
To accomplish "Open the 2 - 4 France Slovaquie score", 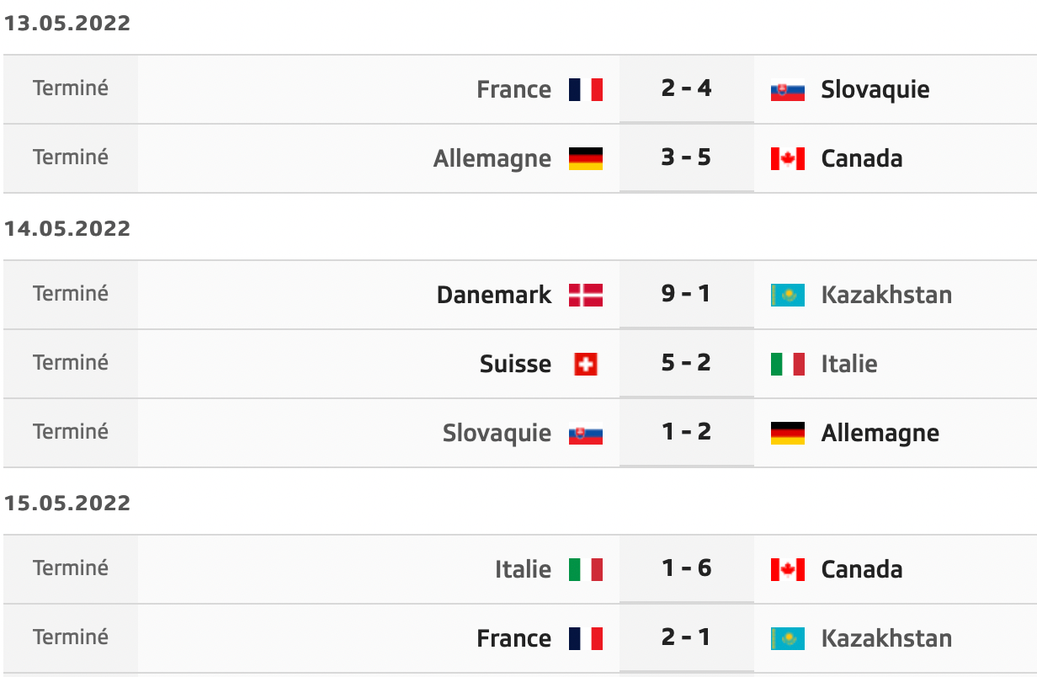I will [x=687, y=88].
